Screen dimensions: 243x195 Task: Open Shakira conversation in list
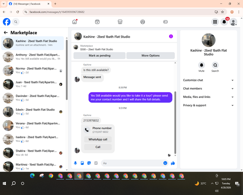coord(33,153)
